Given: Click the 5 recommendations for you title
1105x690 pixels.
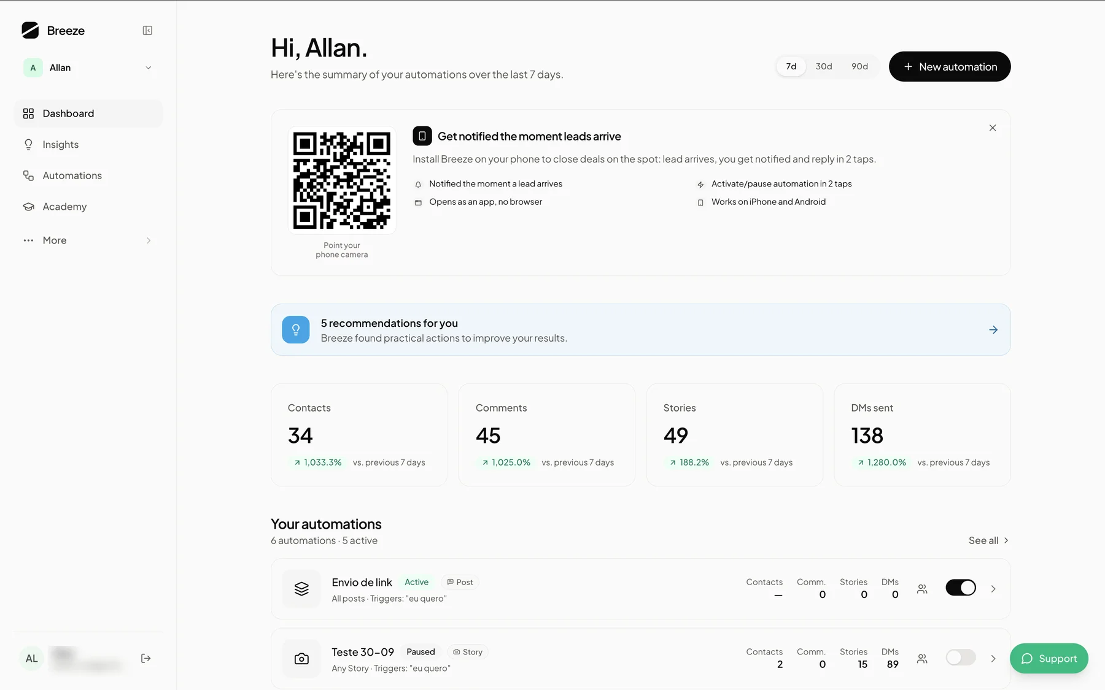Looking at the screenshot, I should (x=389, y=323).
